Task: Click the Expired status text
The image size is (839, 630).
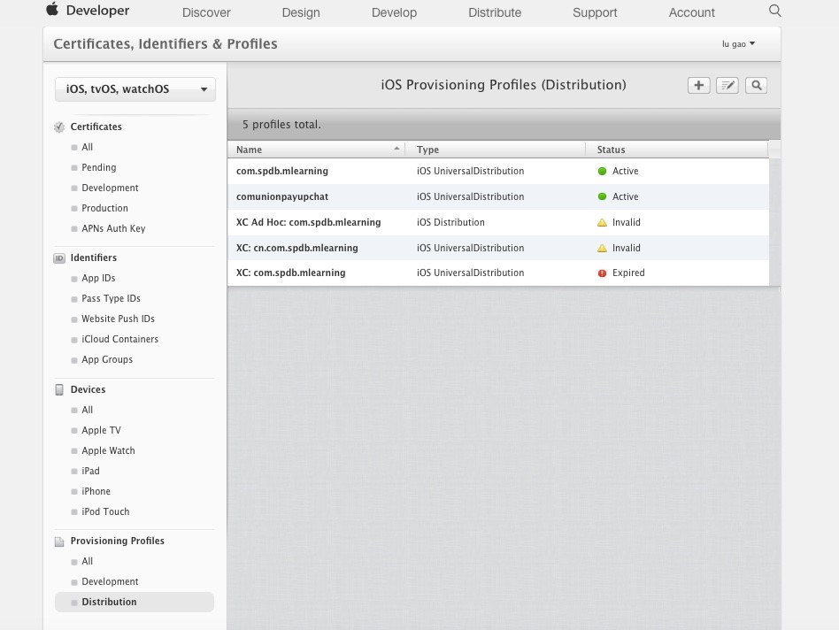Action: point(628,273)
